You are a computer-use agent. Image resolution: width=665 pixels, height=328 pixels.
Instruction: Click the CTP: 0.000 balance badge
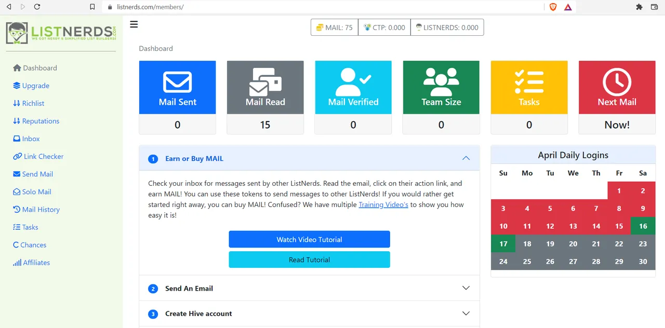click(x=384, y=28)
